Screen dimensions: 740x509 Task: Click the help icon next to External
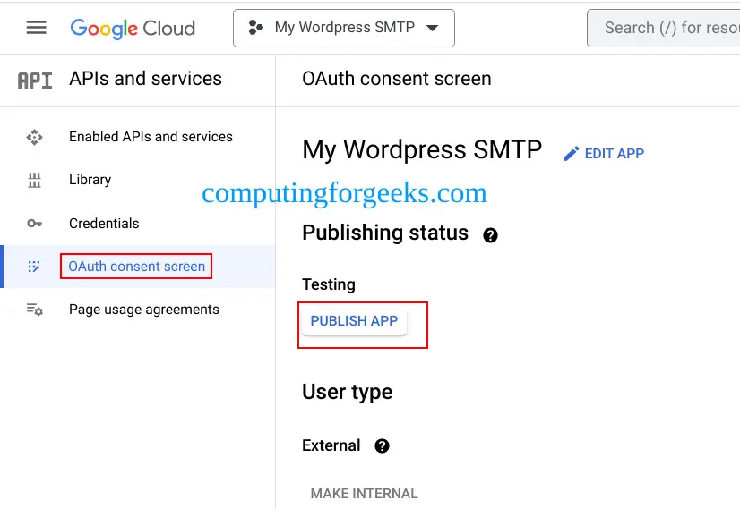tap(382, 445)
